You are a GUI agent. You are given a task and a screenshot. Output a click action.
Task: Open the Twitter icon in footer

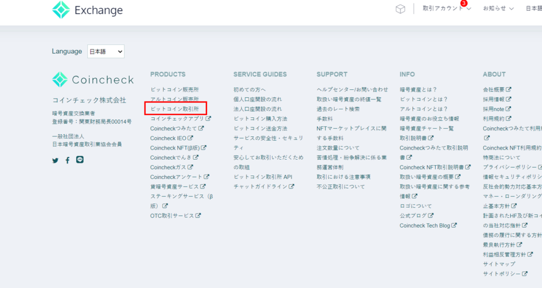click(55, 161)
